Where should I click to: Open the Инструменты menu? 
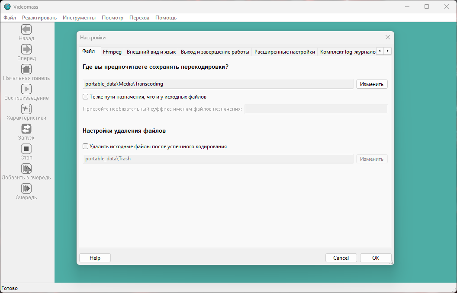pyautogui.click(x=79, y=18)
